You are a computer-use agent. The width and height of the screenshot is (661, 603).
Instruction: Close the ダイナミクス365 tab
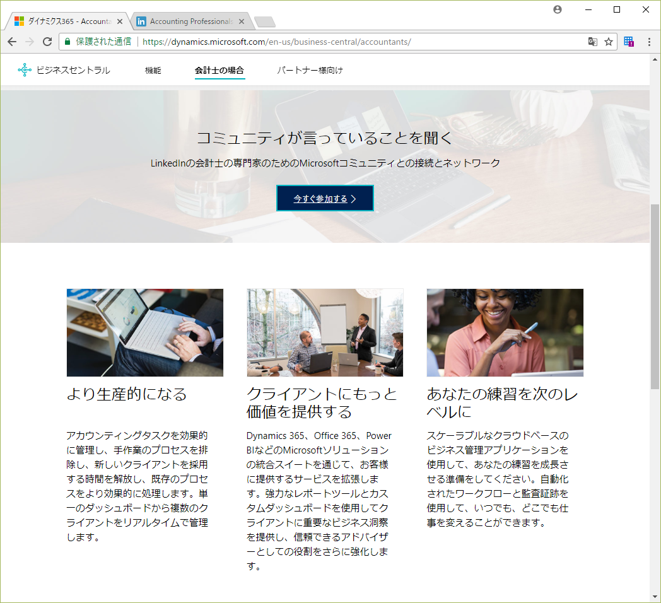pyautogui.click(x=120, y=21)
